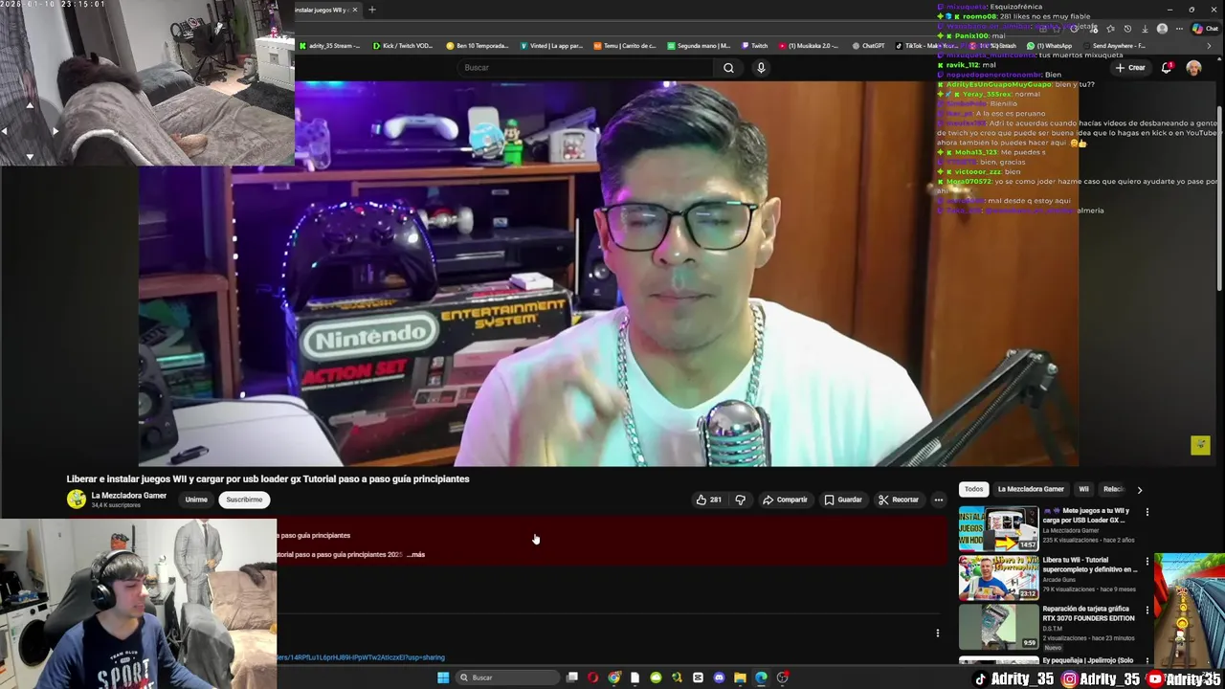Viewport: 1225px width, 689px height.
Task: Open the white document app on taskbar
Action: 635,678
